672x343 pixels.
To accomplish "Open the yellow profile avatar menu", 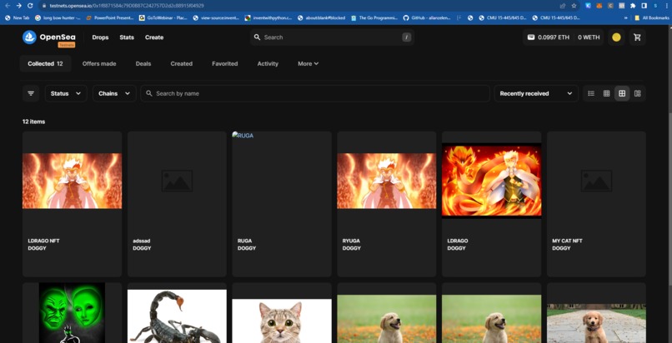I will tap(616, 37).
